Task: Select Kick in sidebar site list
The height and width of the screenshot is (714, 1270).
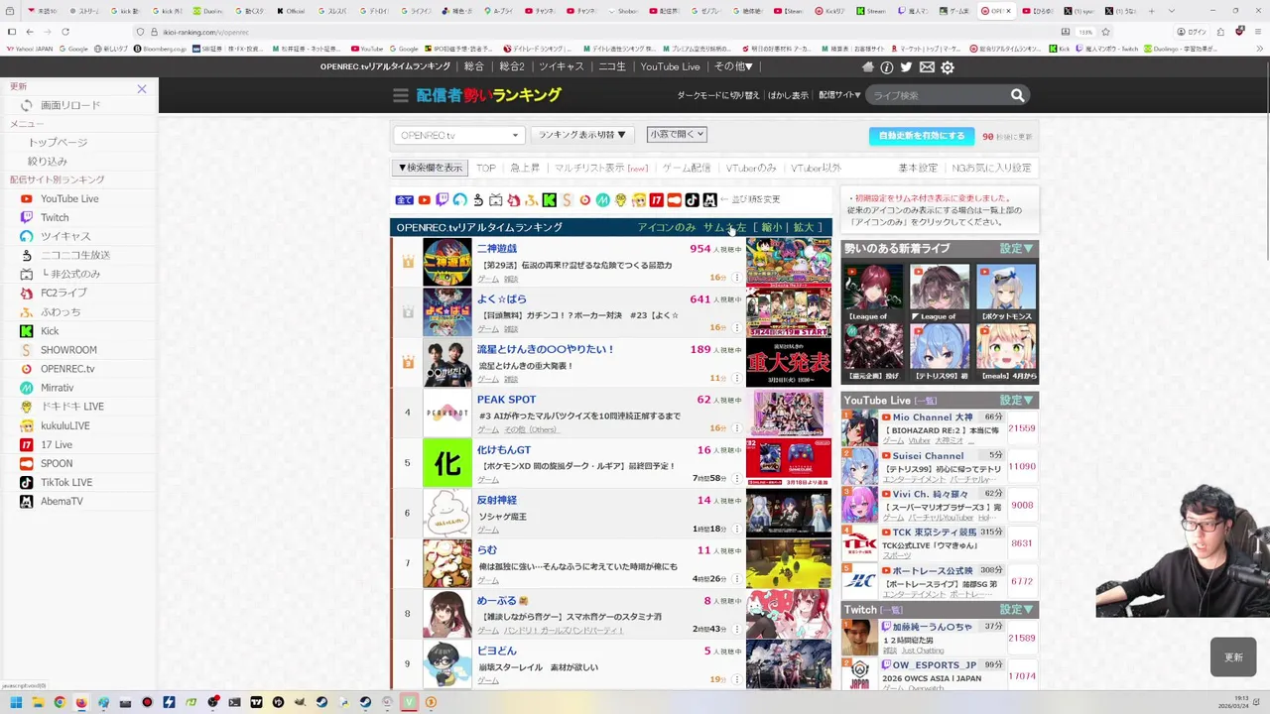Action: point(50,331)
